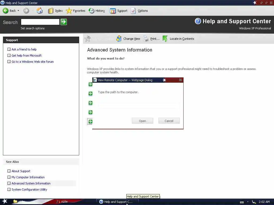Click the History toolbar label
The width and height of the screenshot is (274, 205).
click(100, 11)
